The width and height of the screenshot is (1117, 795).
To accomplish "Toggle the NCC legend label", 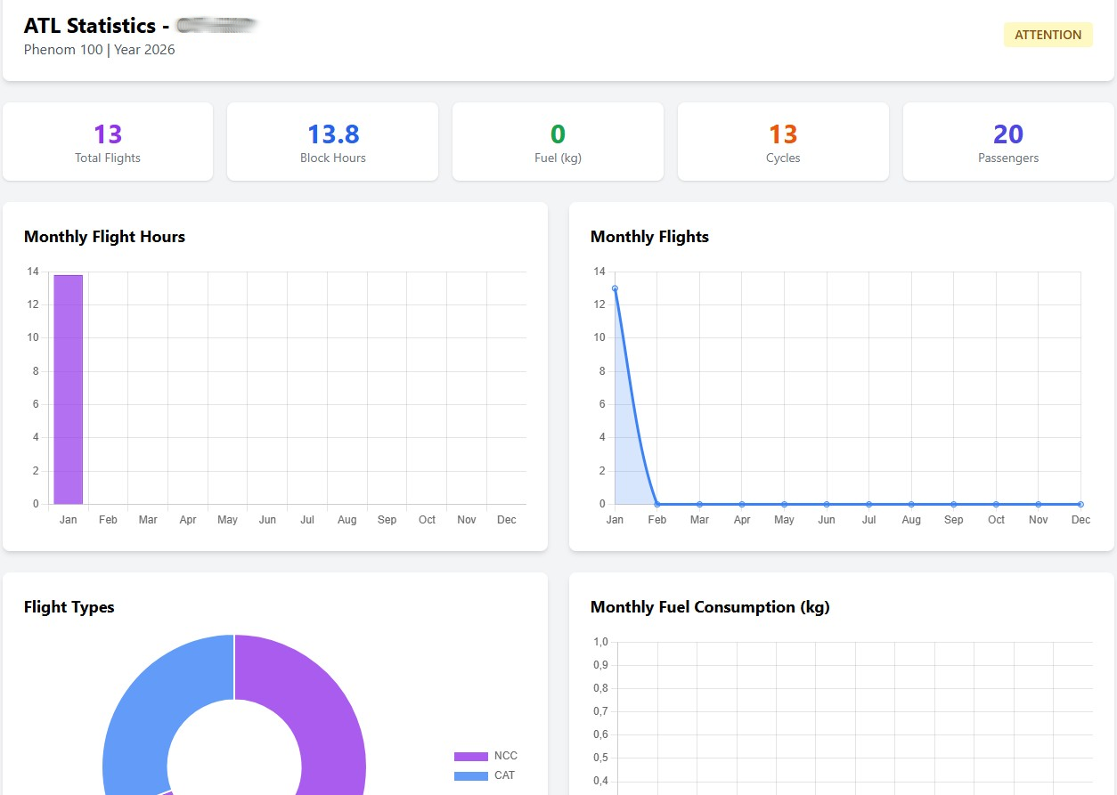I will click(x=506, y=756).
